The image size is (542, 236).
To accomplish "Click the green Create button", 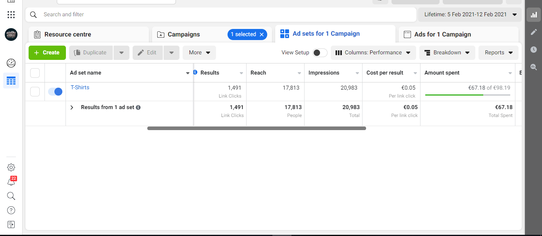I will pyautogui.click(x=47, y=53).
